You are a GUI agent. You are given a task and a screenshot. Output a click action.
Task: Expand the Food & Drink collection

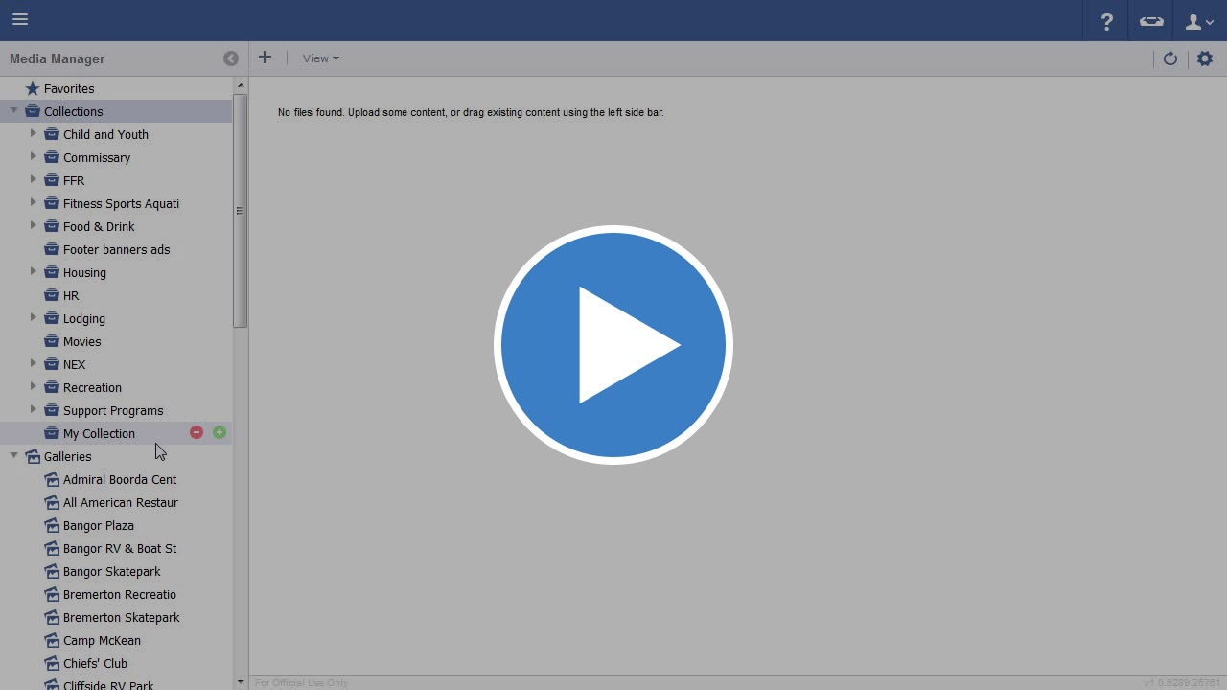[34, 226]
